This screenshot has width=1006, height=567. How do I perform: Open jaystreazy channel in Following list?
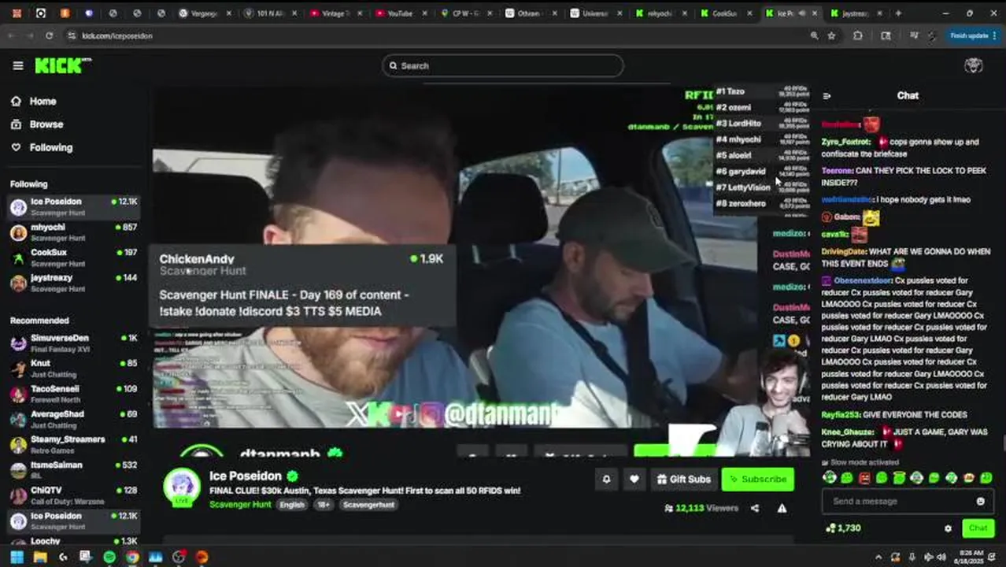coord(74,283)
